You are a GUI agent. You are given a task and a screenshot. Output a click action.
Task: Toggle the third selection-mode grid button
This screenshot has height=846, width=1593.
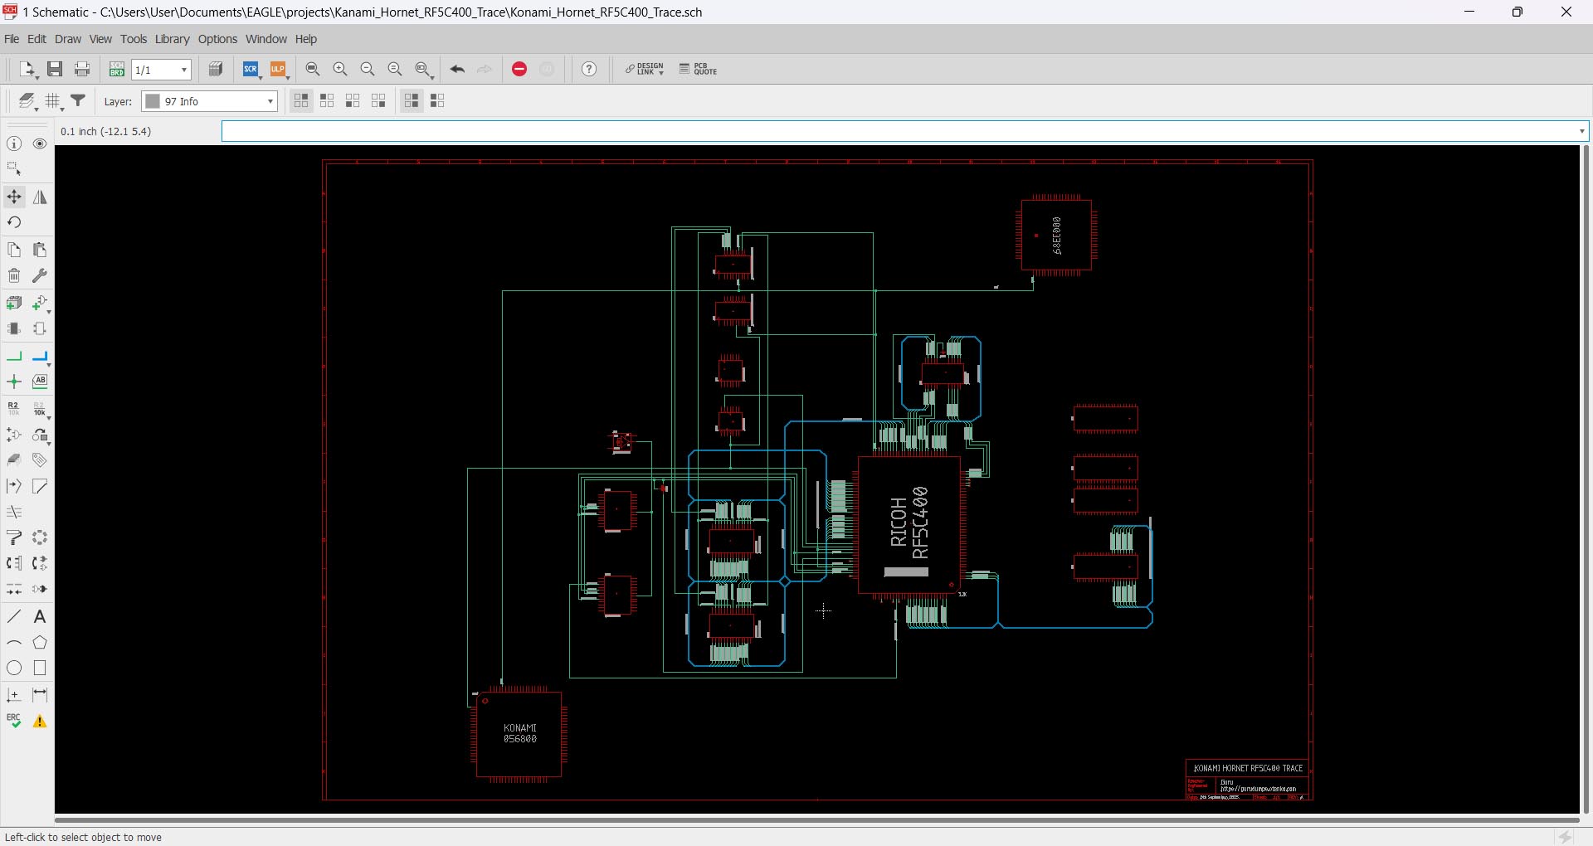coord(353,100)
